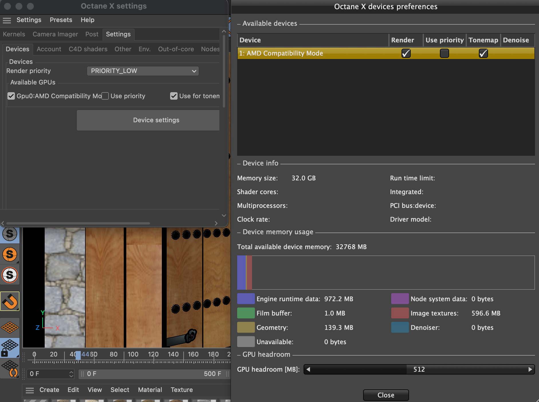539x402 pixels.
Task: Open the material manager hamburger menu
Action: [30, 390]
